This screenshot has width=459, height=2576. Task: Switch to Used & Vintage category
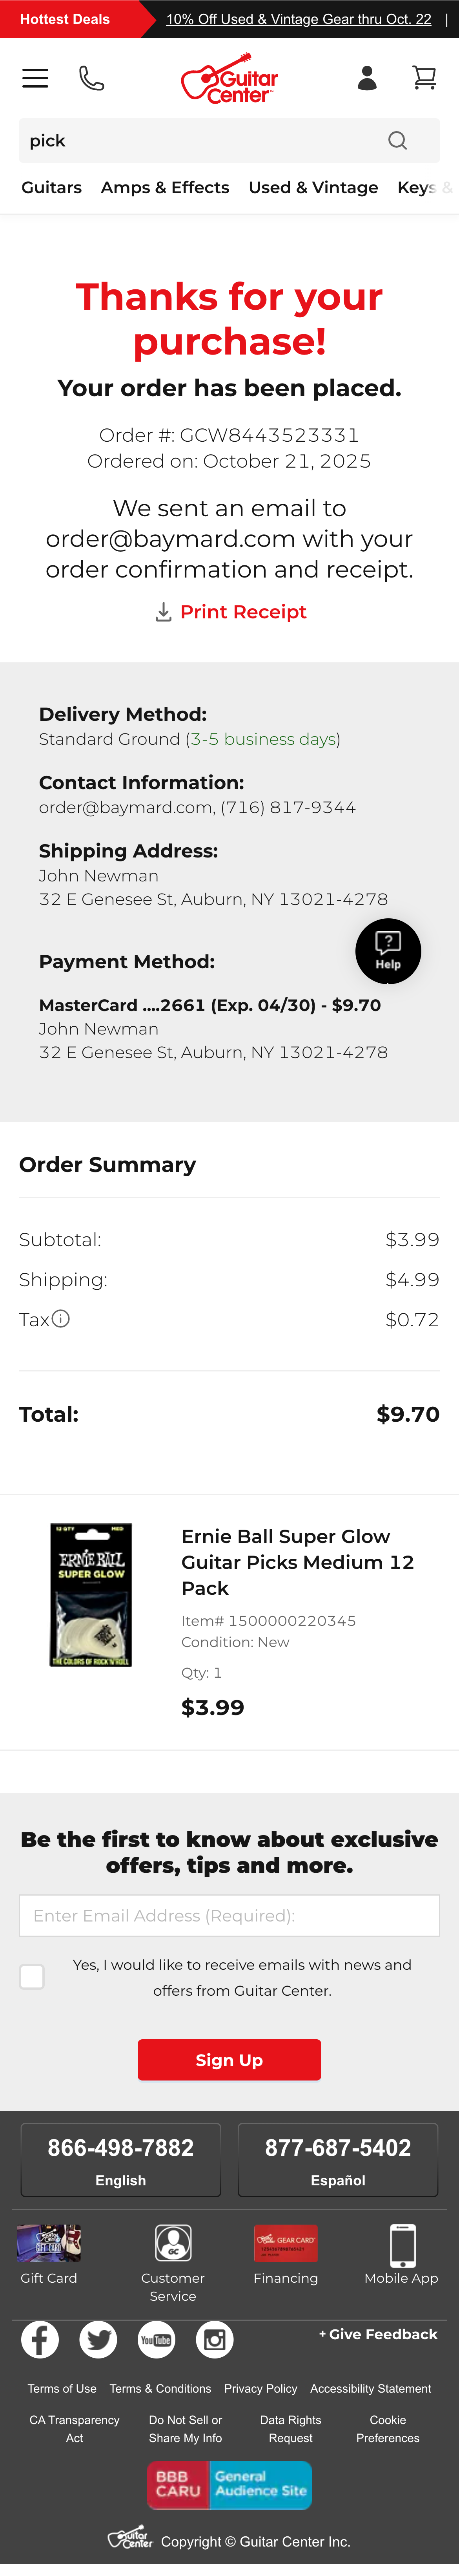point(313,187)
